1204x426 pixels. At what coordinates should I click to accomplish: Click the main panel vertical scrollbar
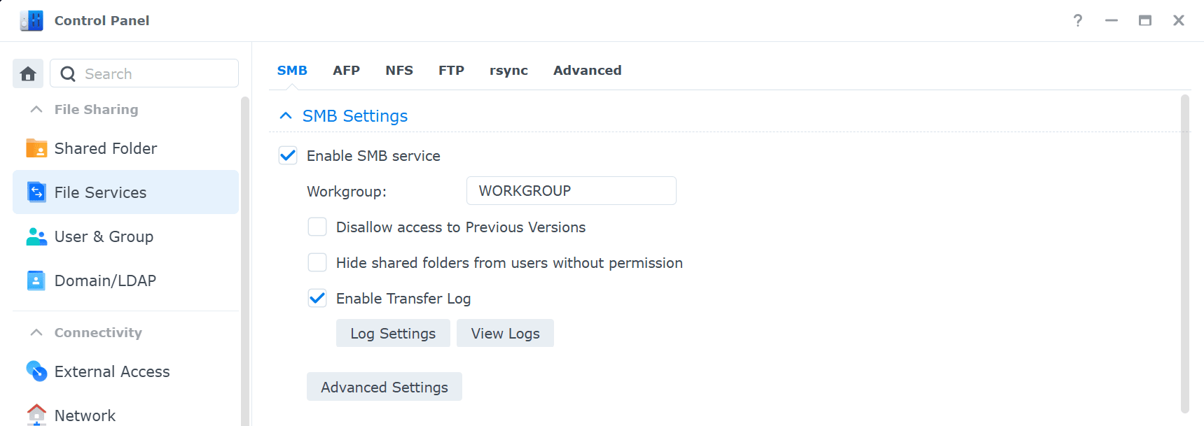coord(1185,254)
